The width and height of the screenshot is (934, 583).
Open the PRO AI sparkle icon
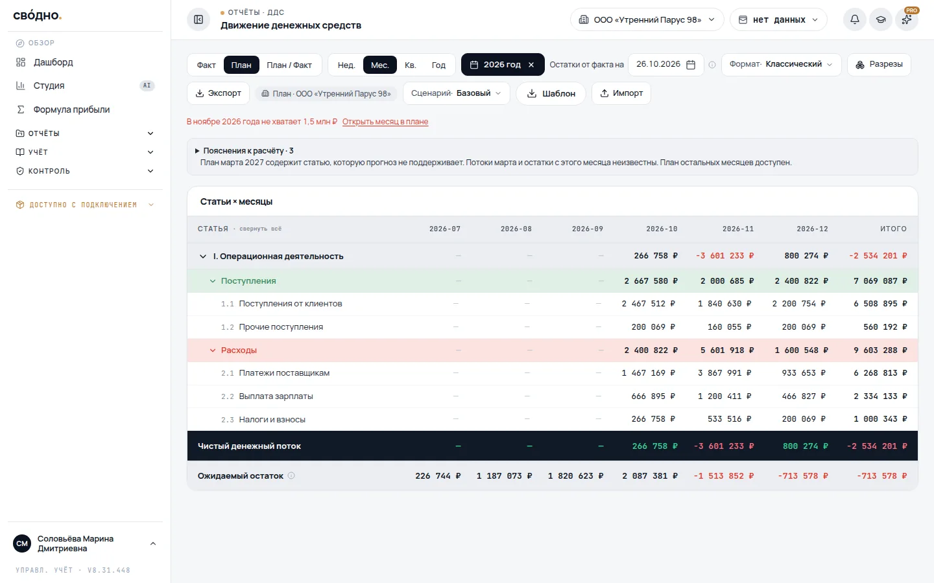coord(907,19)
